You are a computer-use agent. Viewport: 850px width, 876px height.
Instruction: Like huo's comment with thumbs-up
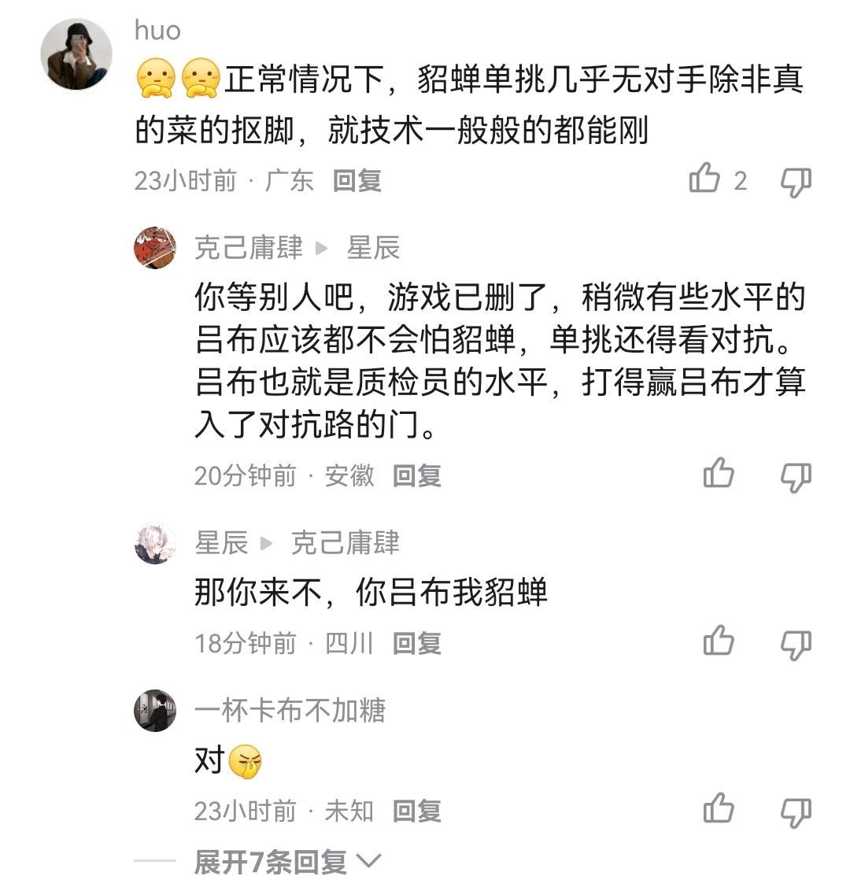click(705, 180)
